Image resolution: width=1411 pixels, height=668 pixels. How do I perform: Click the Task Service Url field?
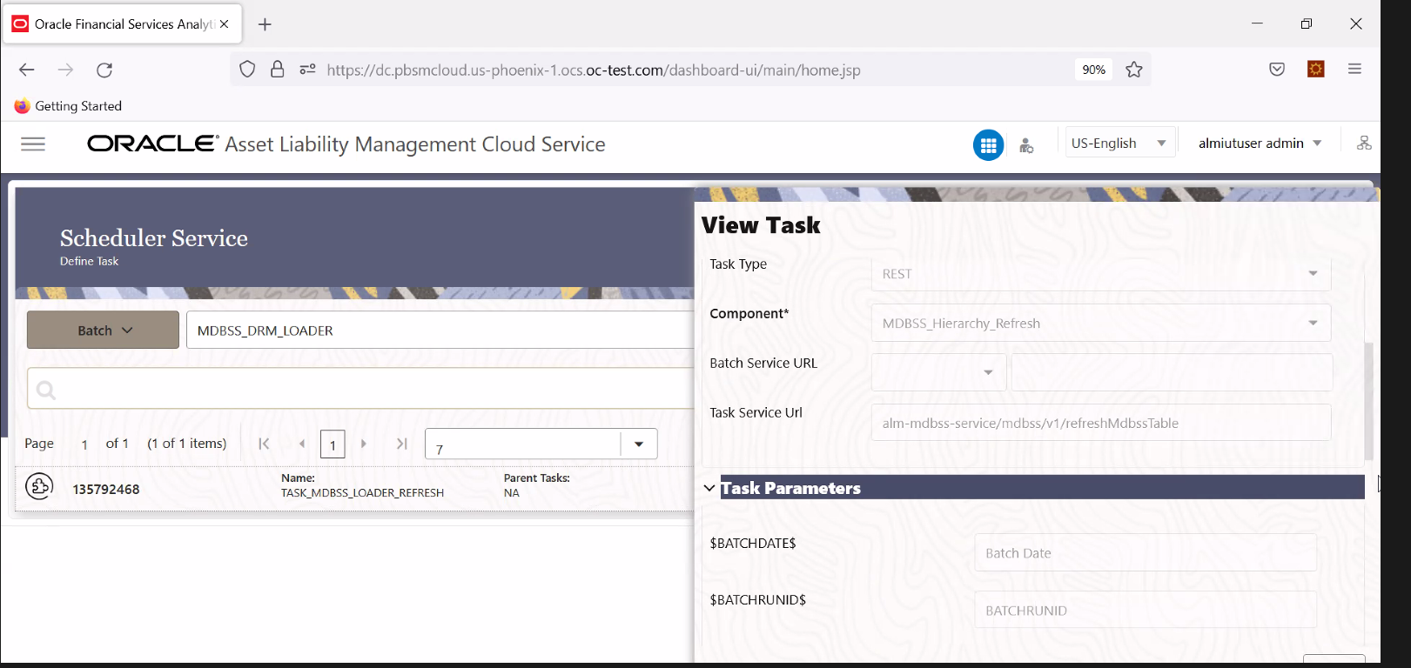pyautogui.click(x=1101, y=423)
